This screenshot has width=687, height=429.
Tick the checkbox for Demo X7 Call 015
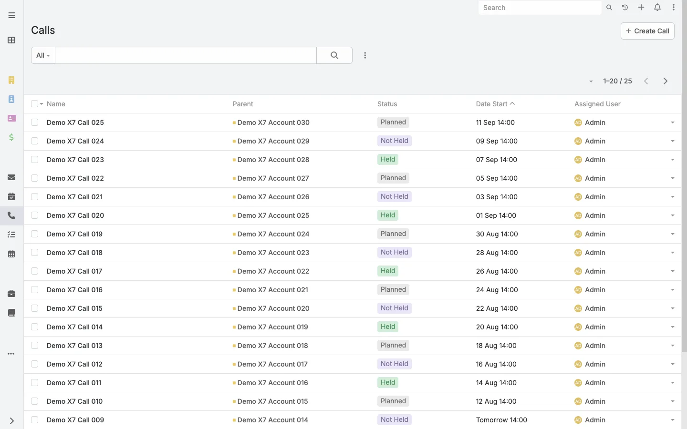pos(34,308)
